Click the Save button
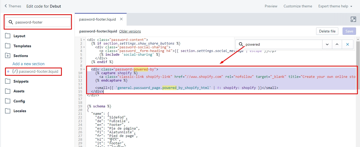 [349, 31]
